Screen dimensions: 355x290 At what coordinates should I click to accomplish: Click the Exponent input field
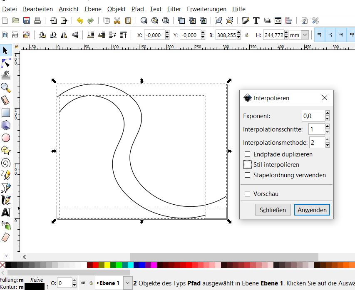pyautogui.click(x=313, y=116)
